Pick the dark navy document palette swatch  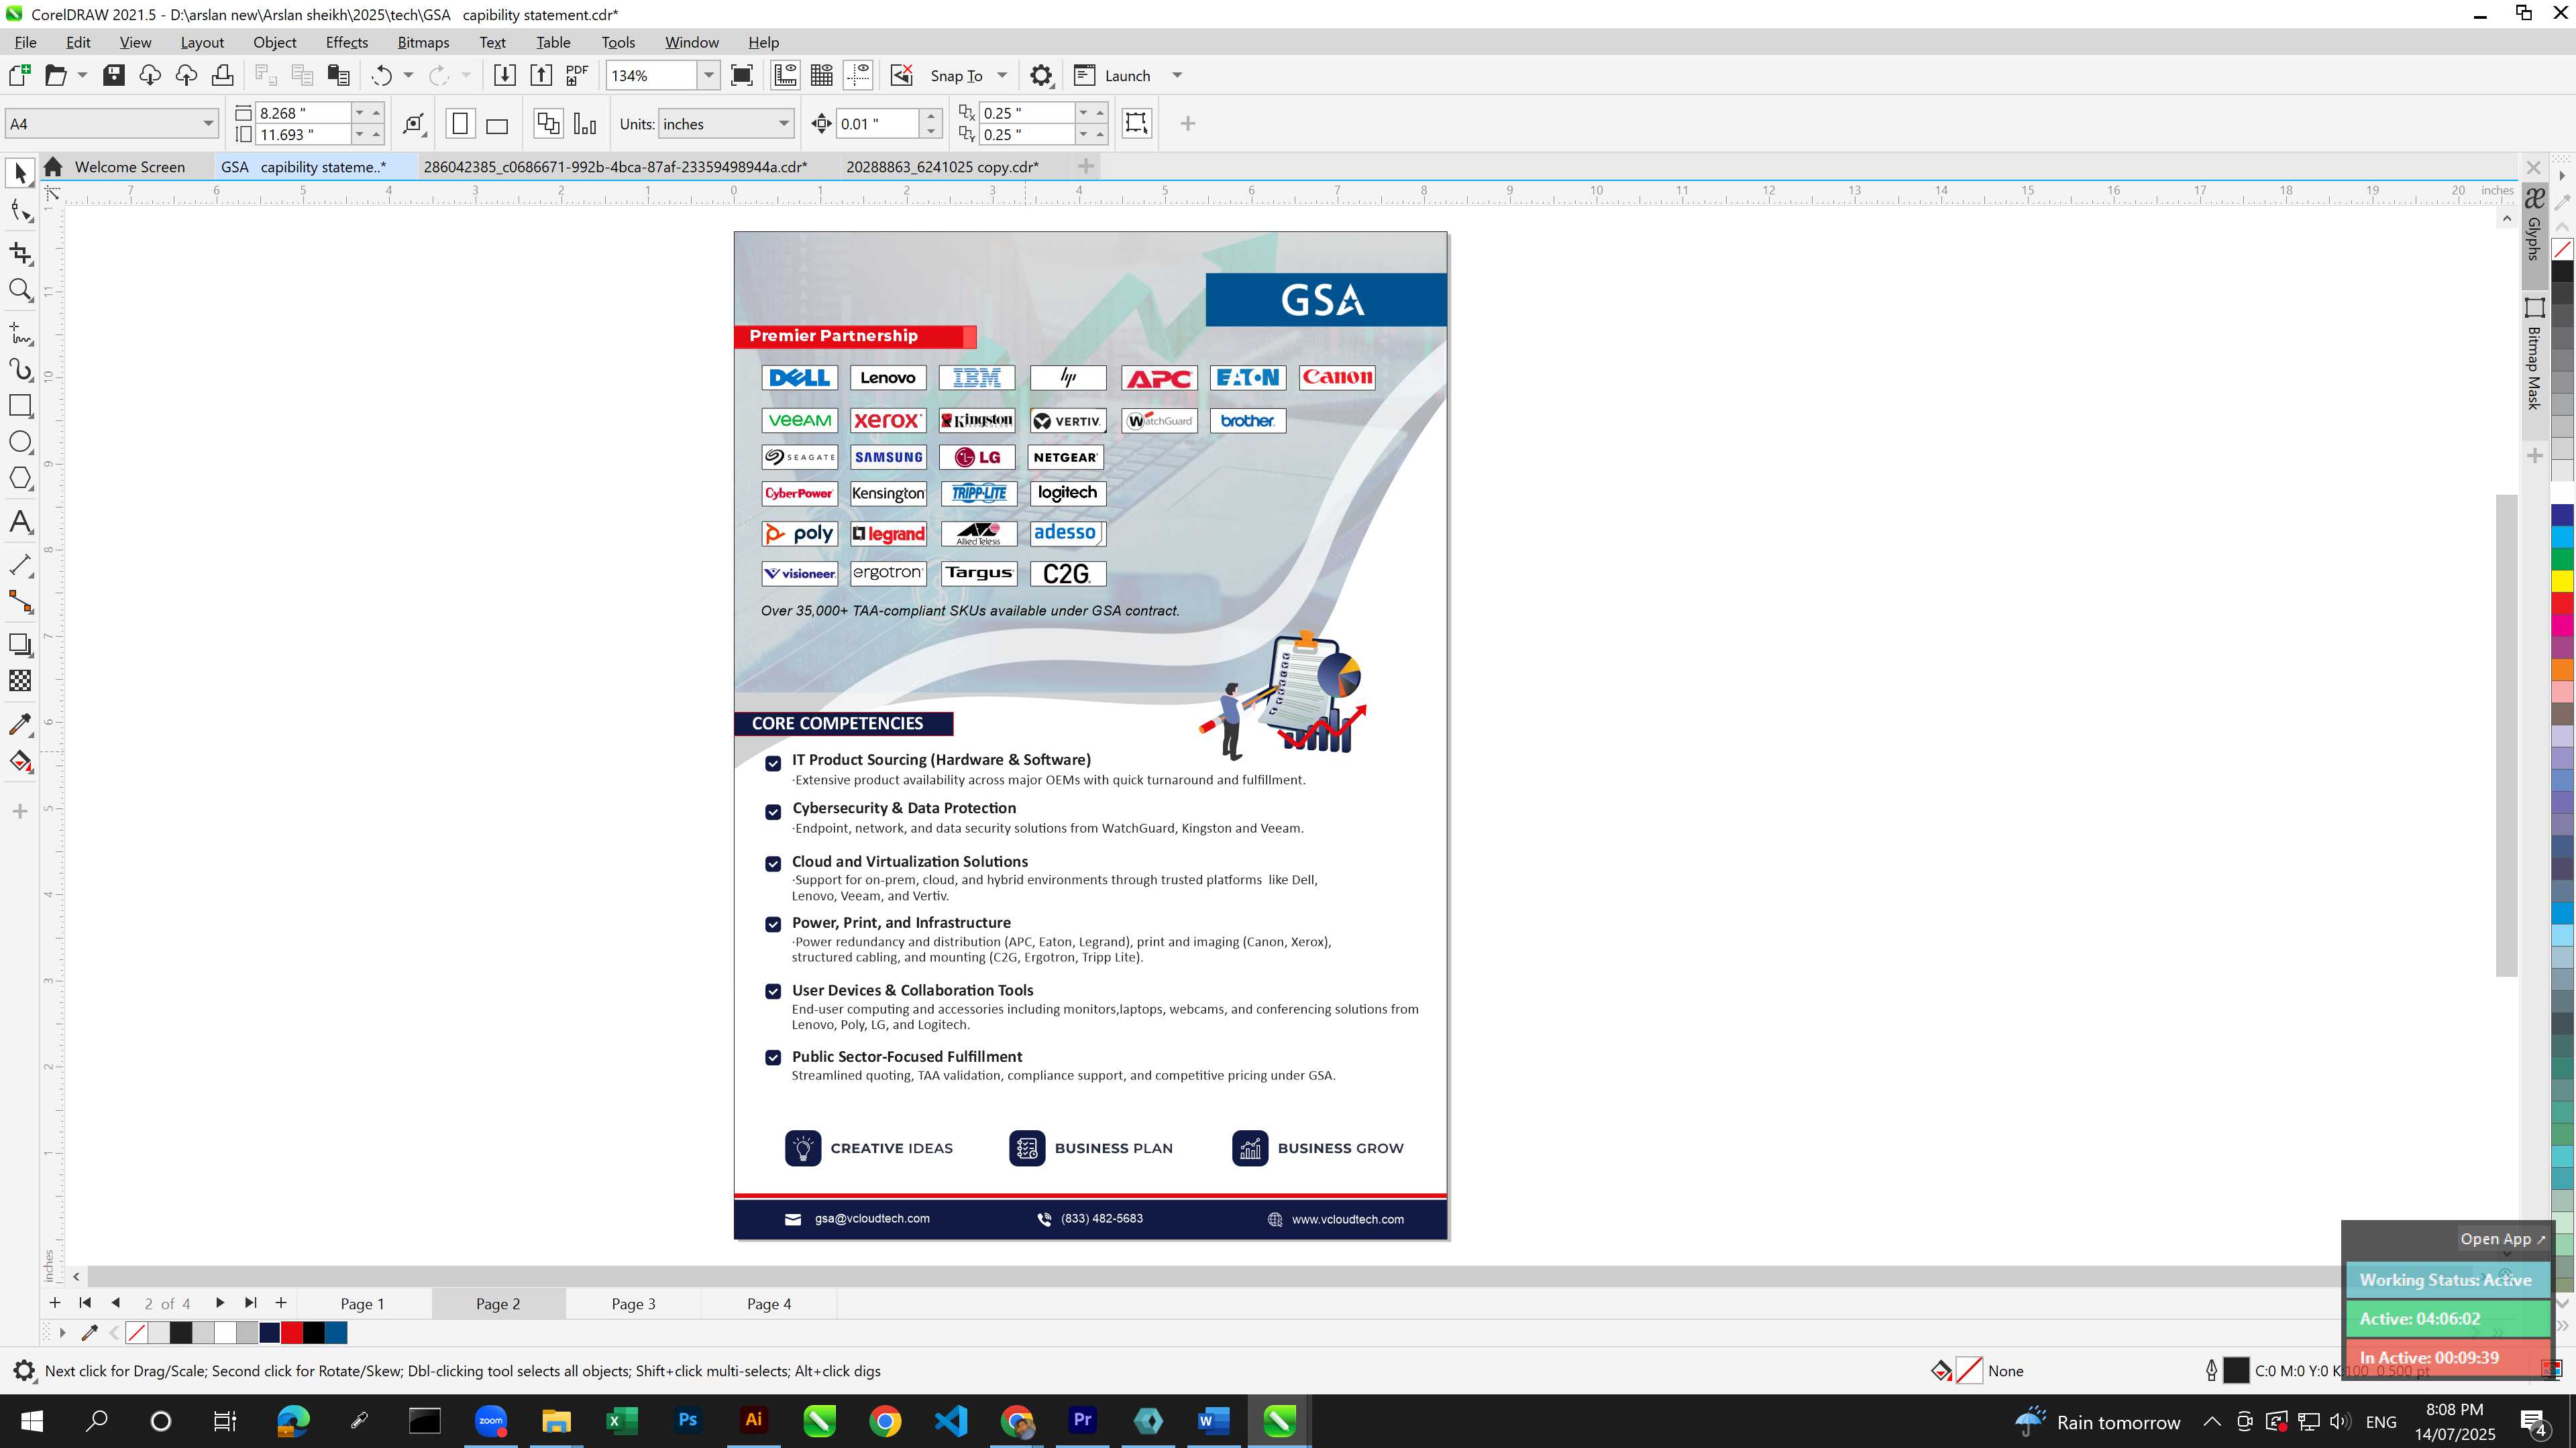click(x=270, y=1332)
